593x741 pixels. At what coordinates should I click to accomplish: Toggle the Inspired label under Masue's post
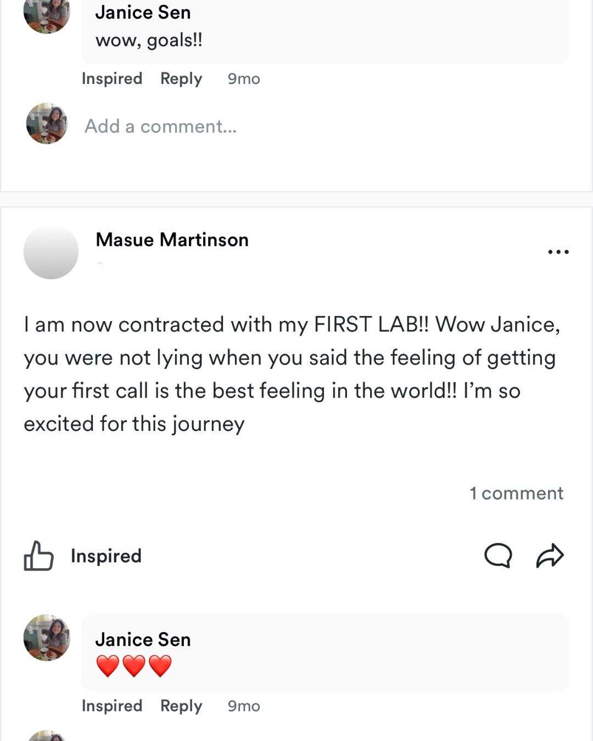click(x=106, y=556)
